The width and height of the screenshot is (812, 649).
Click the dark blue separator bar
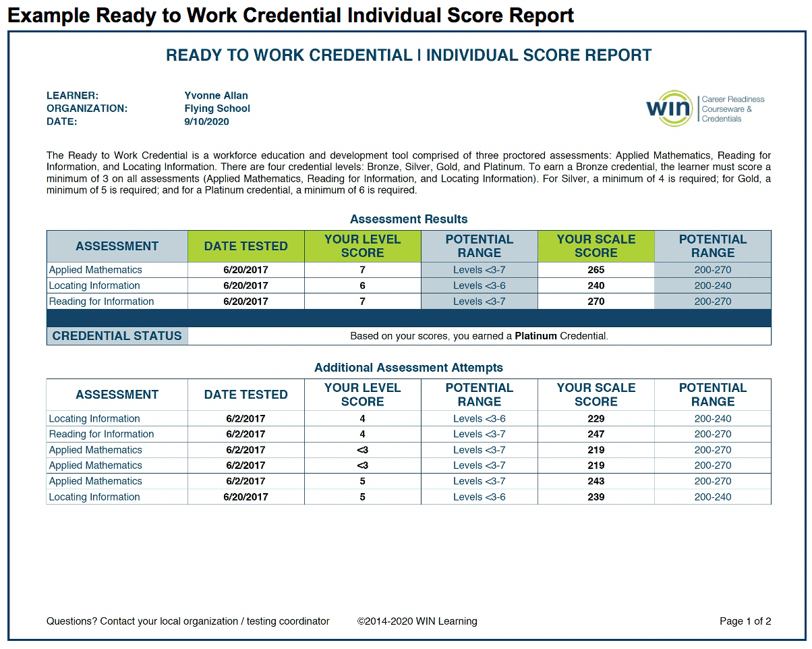(x=408, y=318)
